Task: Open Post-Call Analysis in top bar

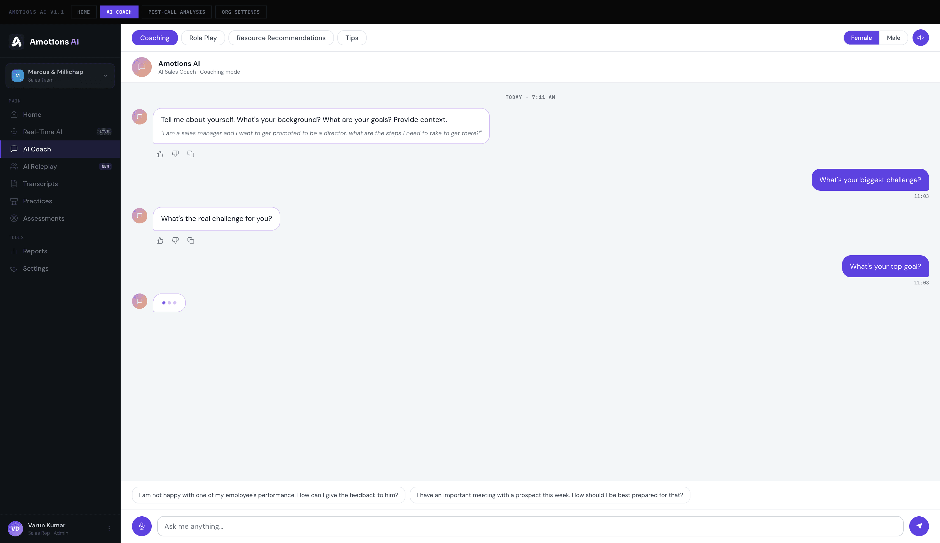Action: point(176,12)
